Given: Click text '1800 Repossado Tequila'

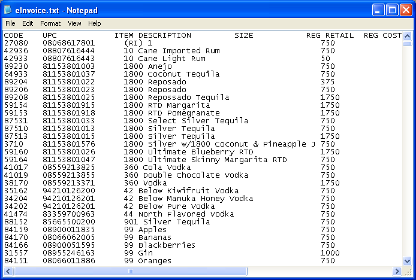Looking at the screenshot, I should 176,97.
